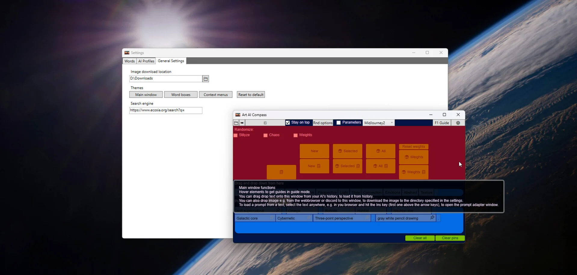Minimize the Art AI Compass window
577x275 pixels.
[431, 115]
